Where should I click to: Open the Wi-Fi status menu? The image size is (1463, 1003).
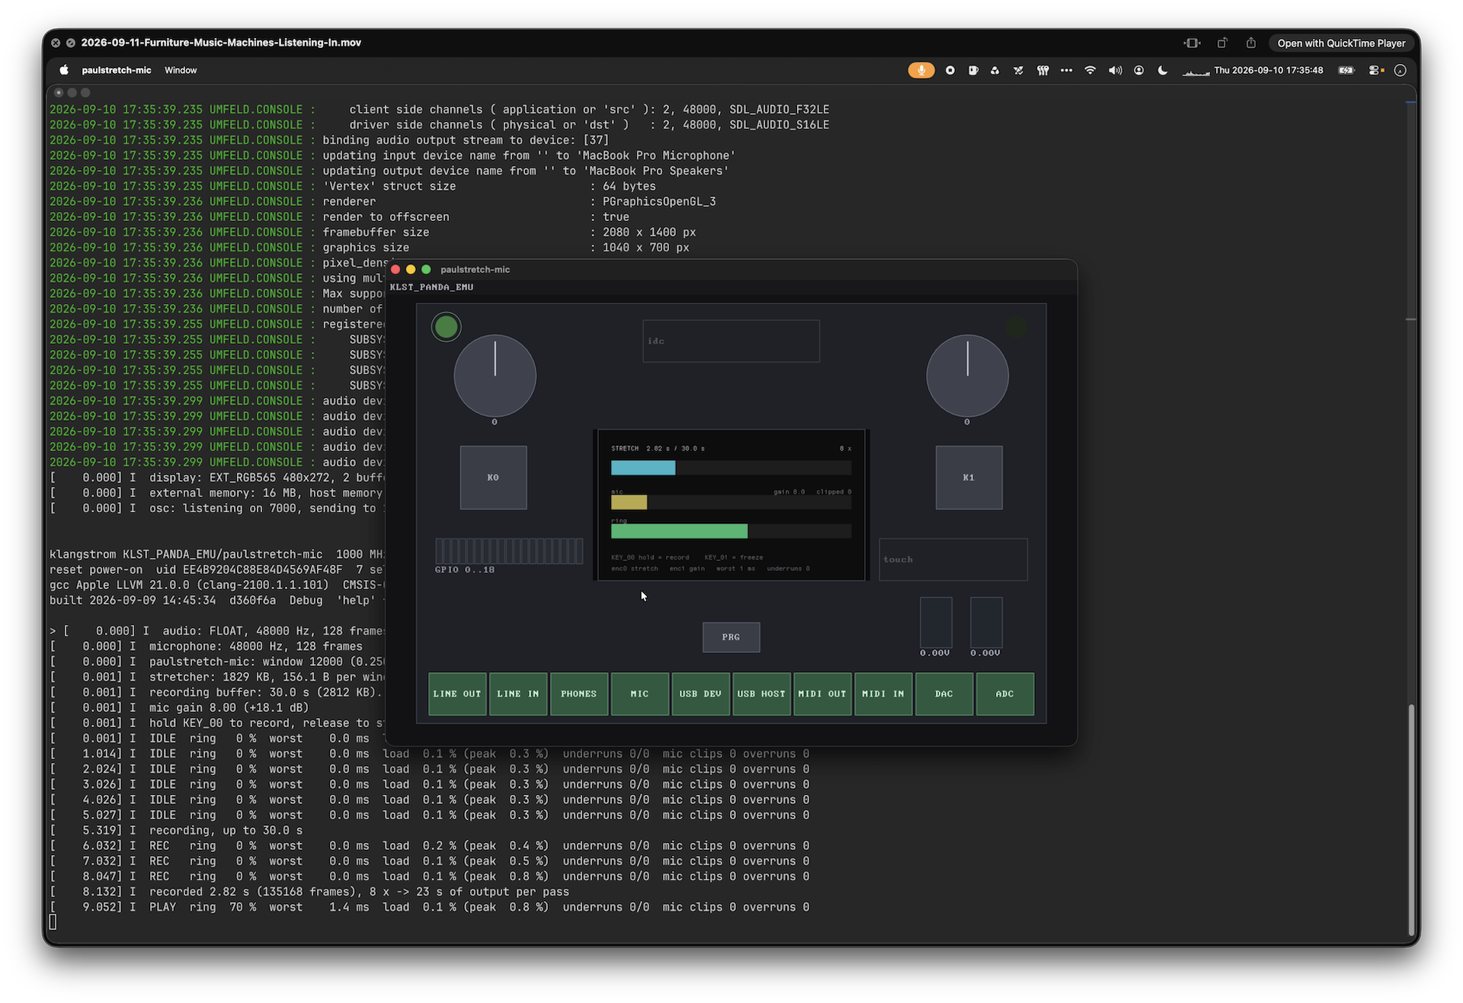coord(1090,70)
